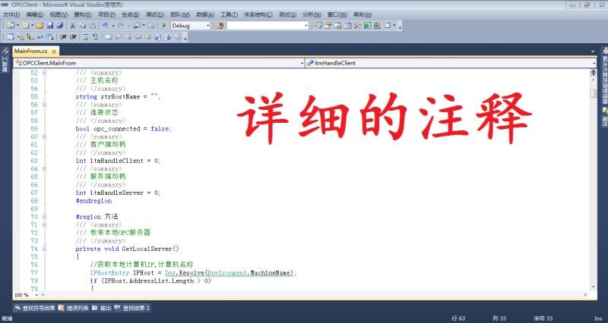This screenshot has width=608, height=323.
Task: Open the 工具箱 side tab on the left
Action: [5, 61]
